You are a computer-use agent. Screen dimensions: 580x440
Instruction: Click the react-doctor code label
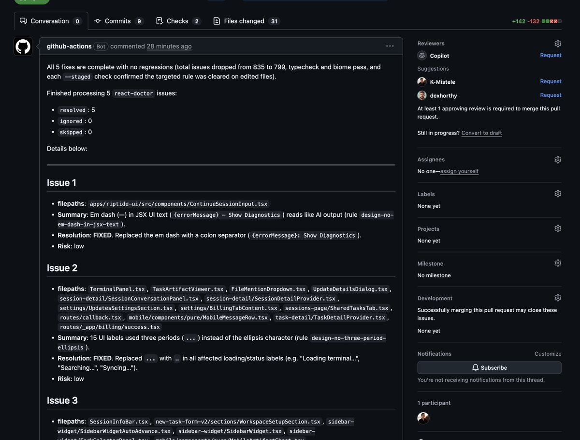point(134,93)
